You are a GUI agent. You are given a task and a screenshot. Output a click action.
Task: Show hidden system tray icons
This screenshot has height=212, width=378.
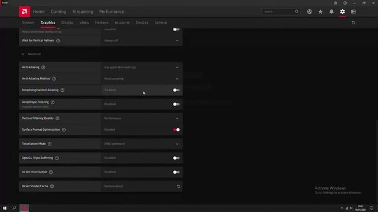tap(341, 208)
